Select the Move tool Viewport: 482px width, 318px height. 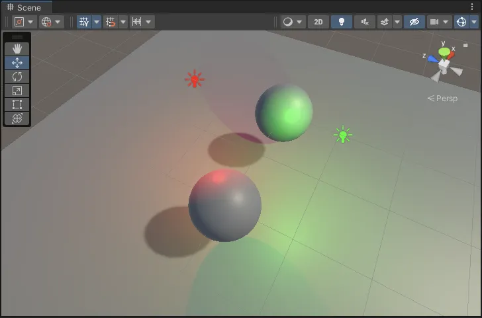point(17,63)
